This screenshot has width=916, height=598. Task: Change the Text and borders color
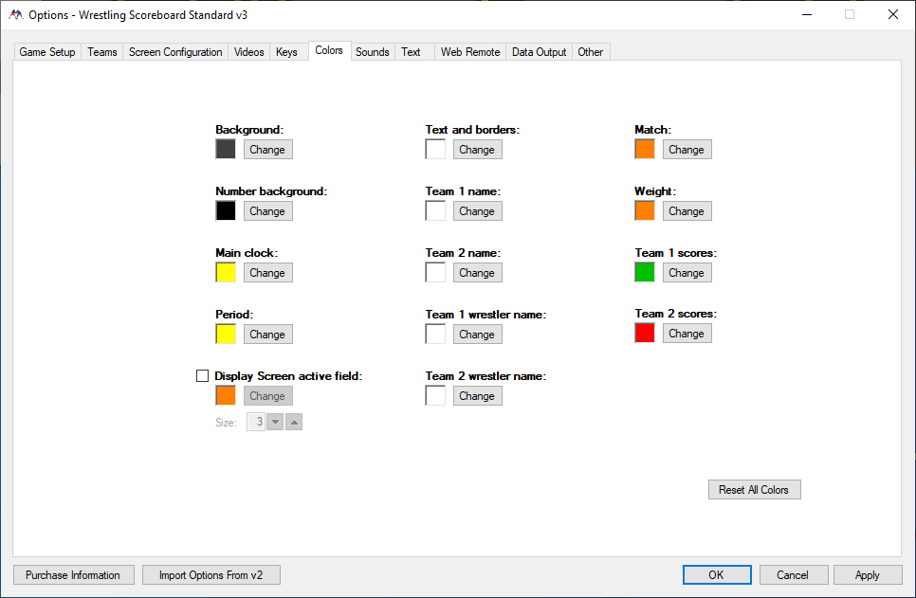pyautogui.click(x=477, y=150)
